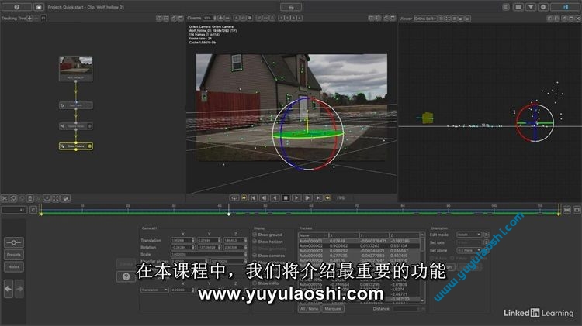Jump to the last frame

318,198
